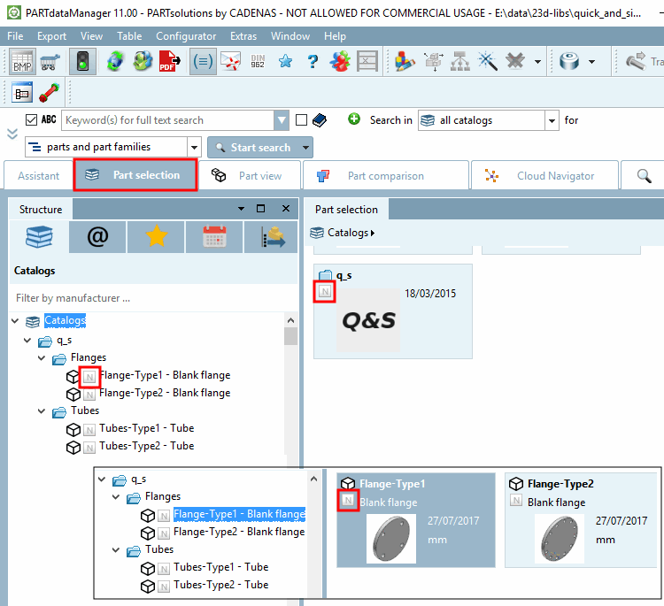Screen dimensions: 664x606
Task: Click the Flange-Type2 part preview thumbnail
Action: (x=559, y=539)
